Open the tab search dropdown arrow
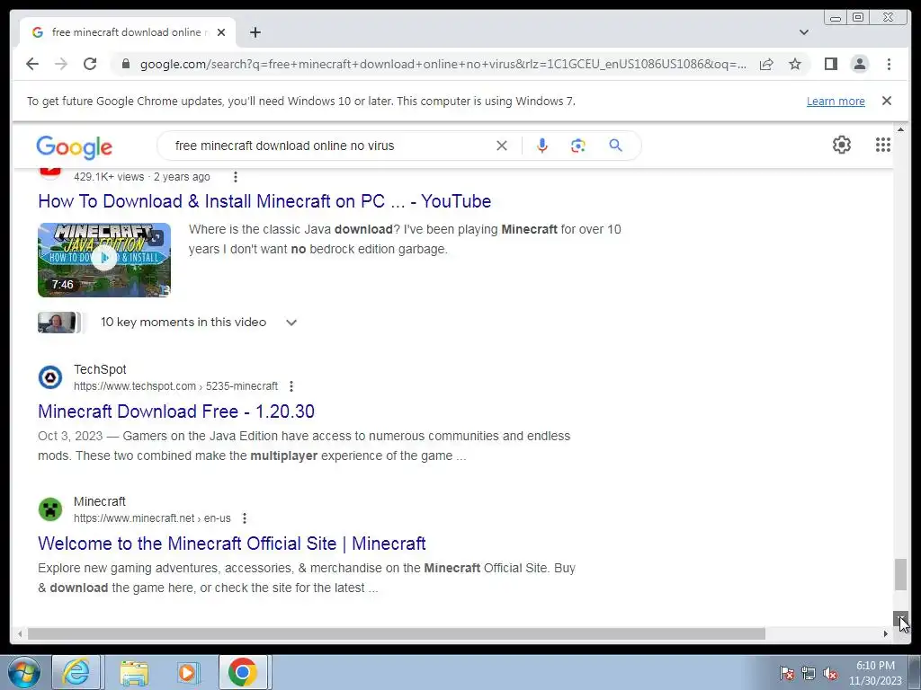Image resolution: width=921 pixels, height=690 pixels. click(x=803, y=32)
